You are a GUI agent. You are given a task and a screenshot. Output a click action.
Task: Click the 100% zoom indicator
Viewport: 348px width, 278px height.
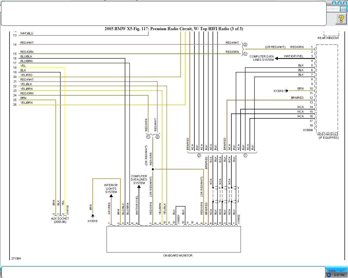[x=331, y=271]
